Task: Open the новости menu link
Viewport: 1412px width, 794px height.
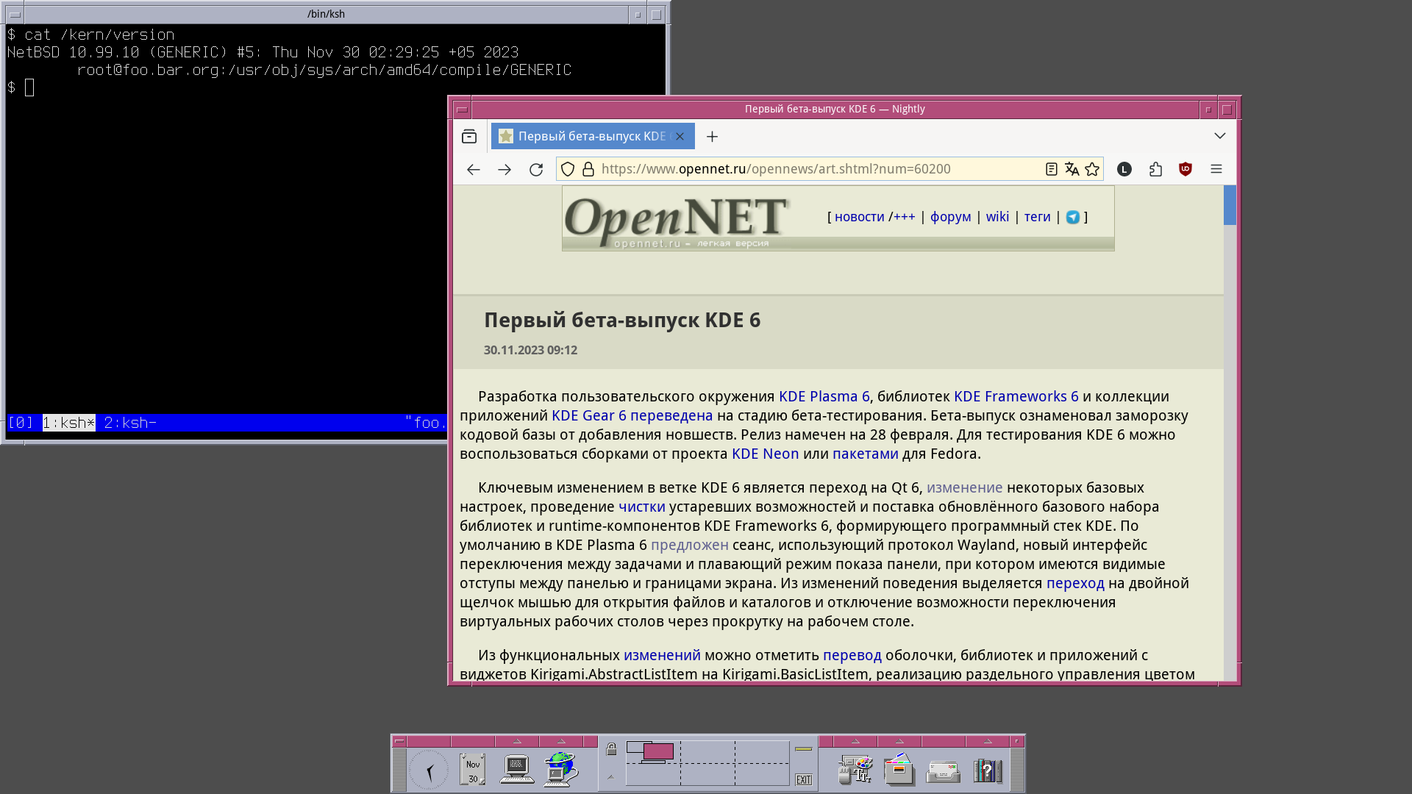Action: coord(860,217)
